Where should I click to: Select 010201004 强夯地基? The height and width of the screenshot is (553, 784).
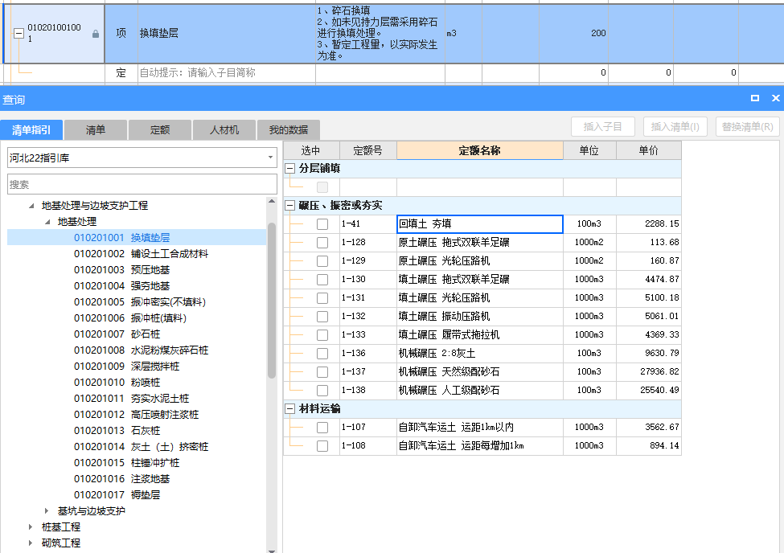122,285
